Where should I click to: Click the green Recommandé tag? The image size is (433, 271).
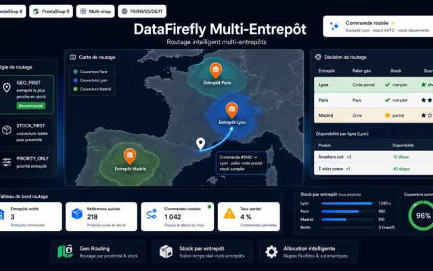[31, 106]
